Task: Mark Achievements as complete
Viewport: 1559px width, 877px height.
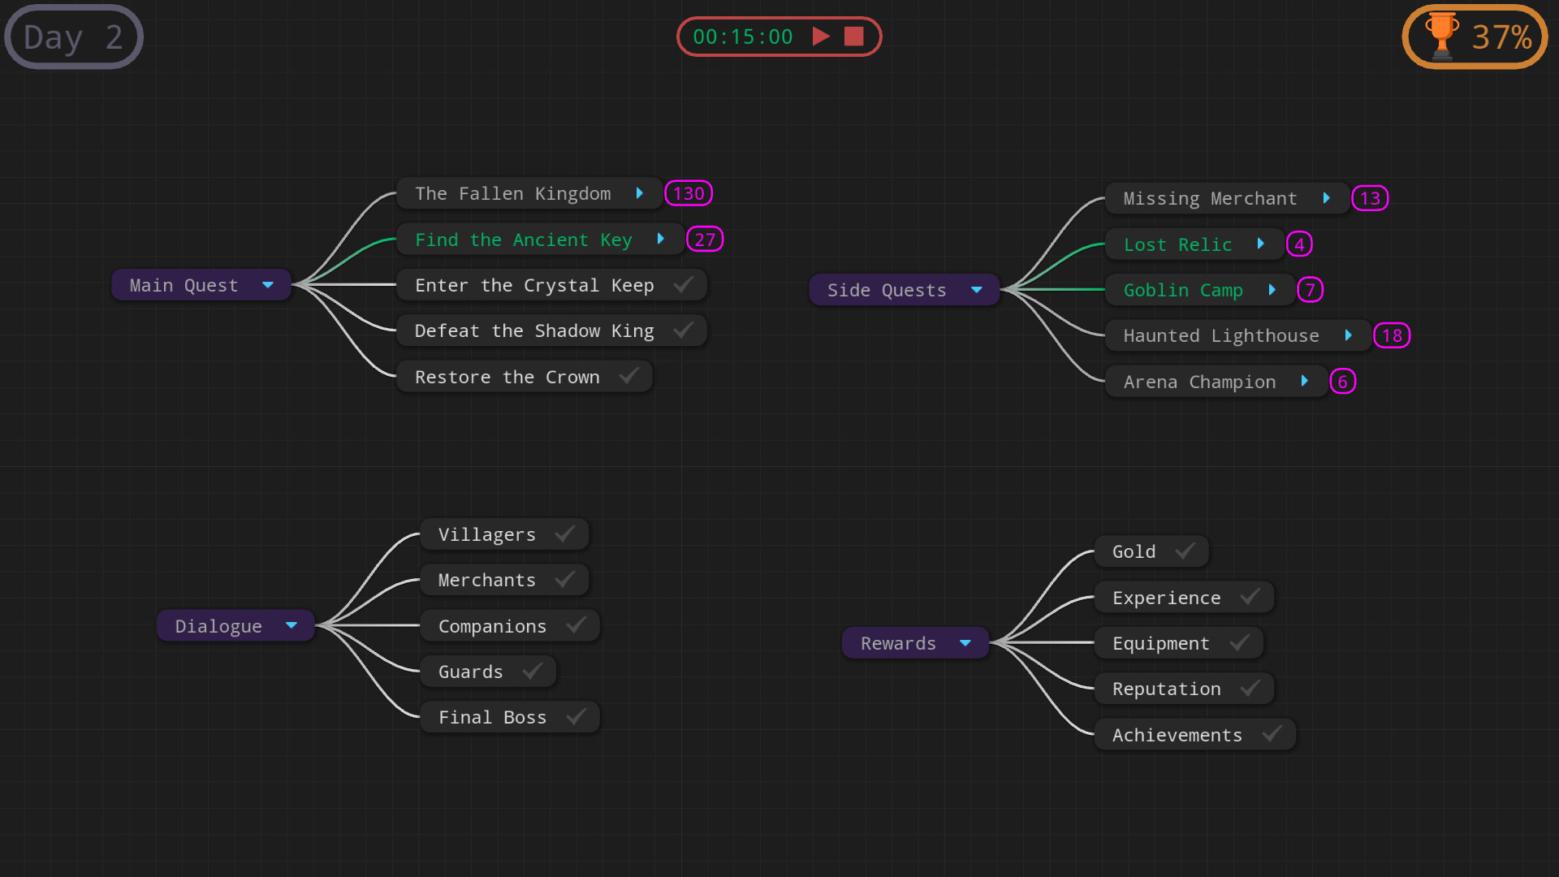Action: 1272,734
